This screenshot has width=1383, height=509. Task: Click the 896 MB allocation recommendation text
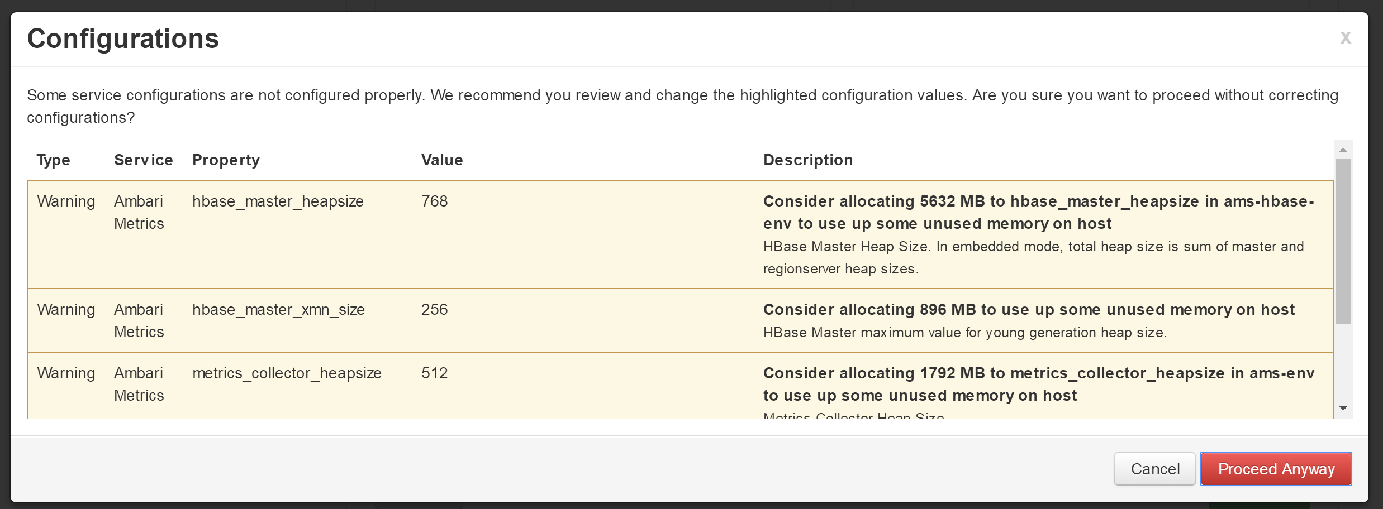[1029, 310]
